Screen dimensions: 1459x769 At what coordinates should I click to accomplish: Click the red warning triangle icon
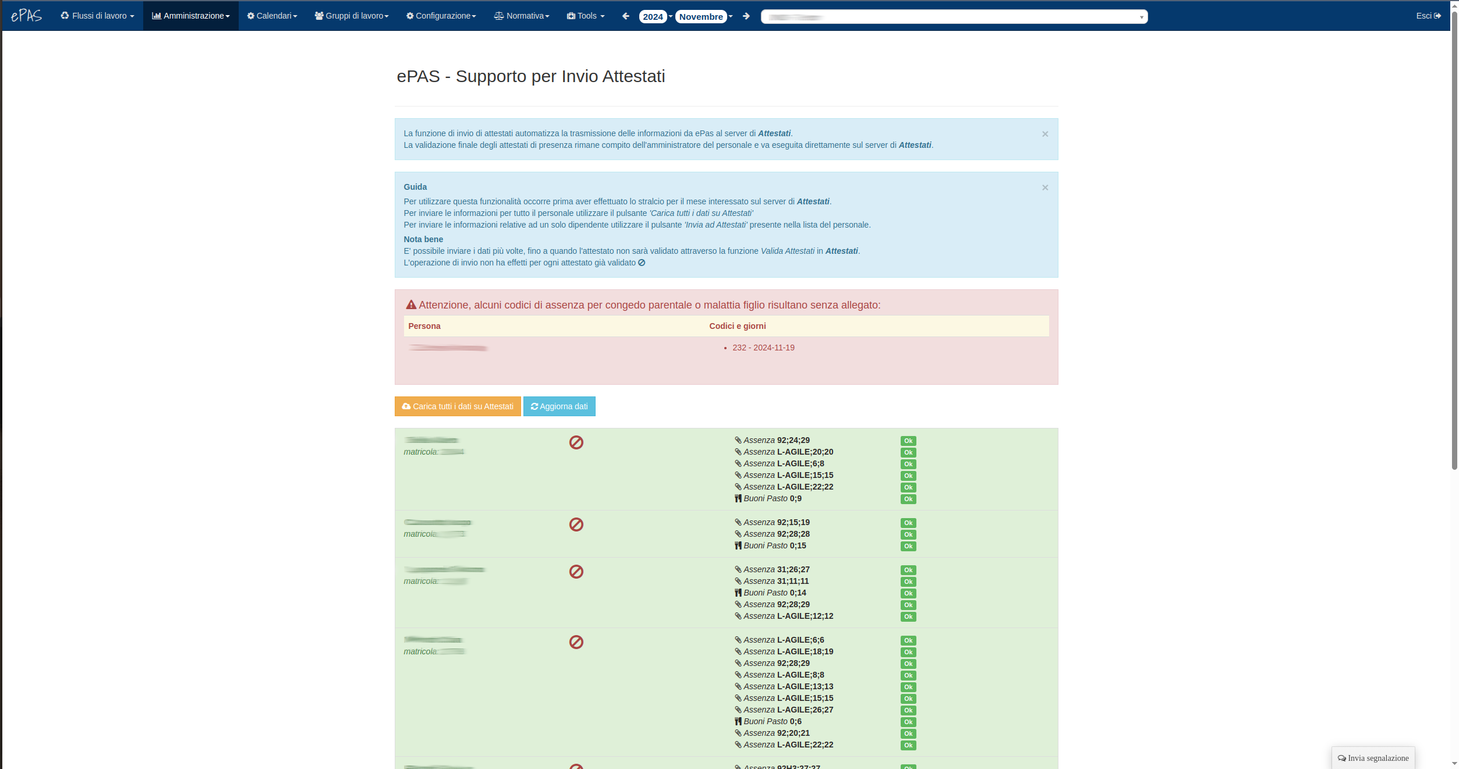[x=411, y=304]
